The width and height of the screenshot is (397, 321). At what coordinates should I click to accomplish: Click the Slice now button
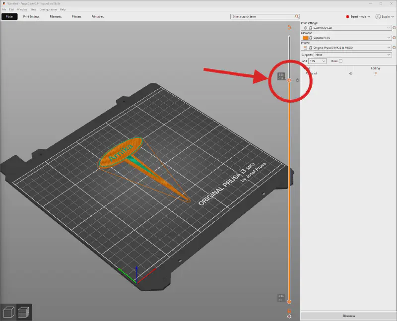point(348,316)
